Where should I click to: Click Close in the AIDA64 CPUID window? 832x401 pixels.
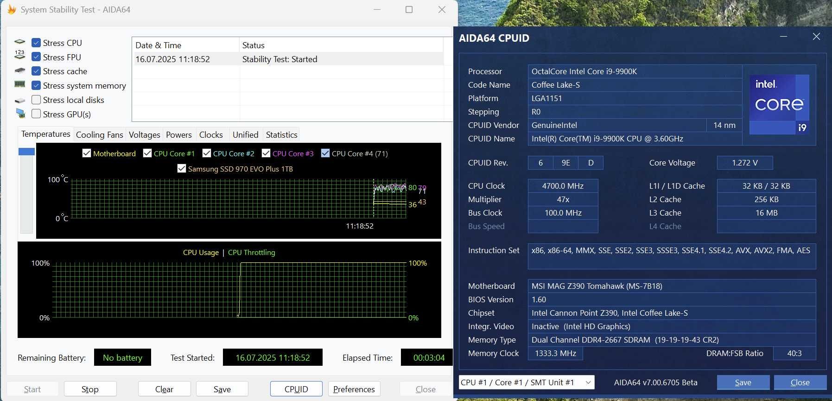(800, 382)
